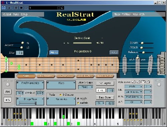Image resolution: width=167 pixels, height=127 pixels.
Task: Click the PM pattern manager button
Action: pos(8,92)
